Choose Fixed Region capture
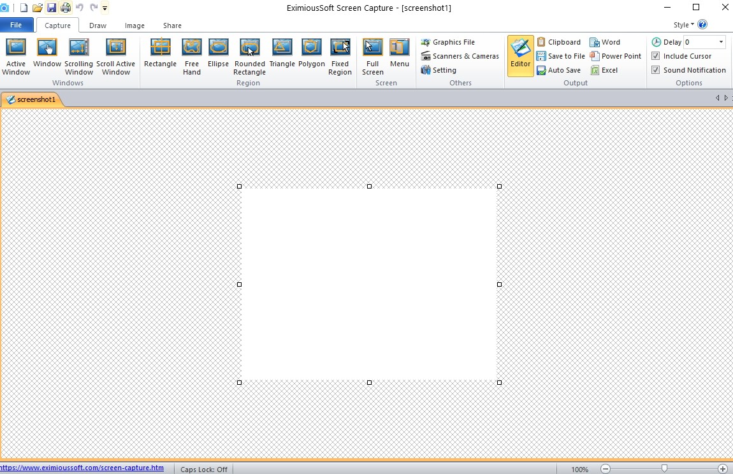Viewport: 733px width, 474px height. (x=340, y=57)
